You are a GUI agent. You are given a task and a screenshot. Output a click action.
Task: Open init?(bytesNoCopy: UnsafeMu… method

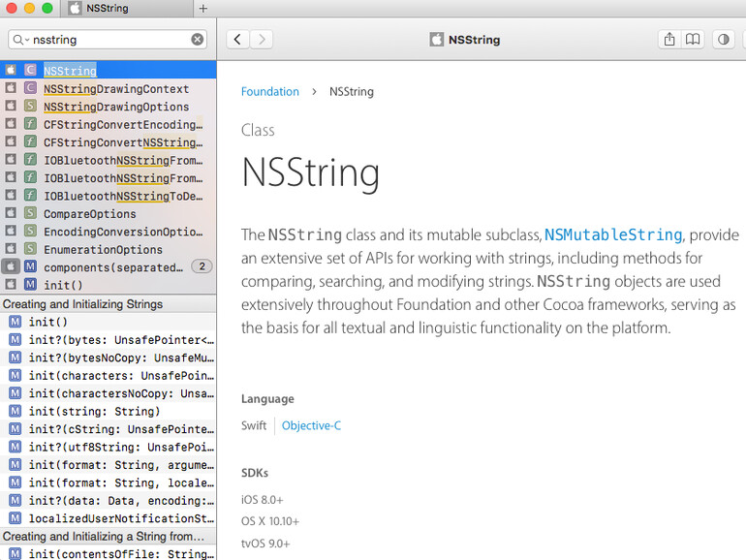click(x=108, y=358)
